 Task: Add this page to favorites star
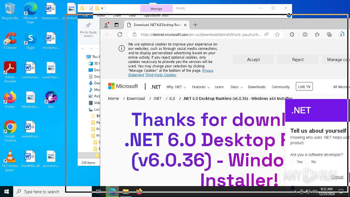tap(277, 34)
